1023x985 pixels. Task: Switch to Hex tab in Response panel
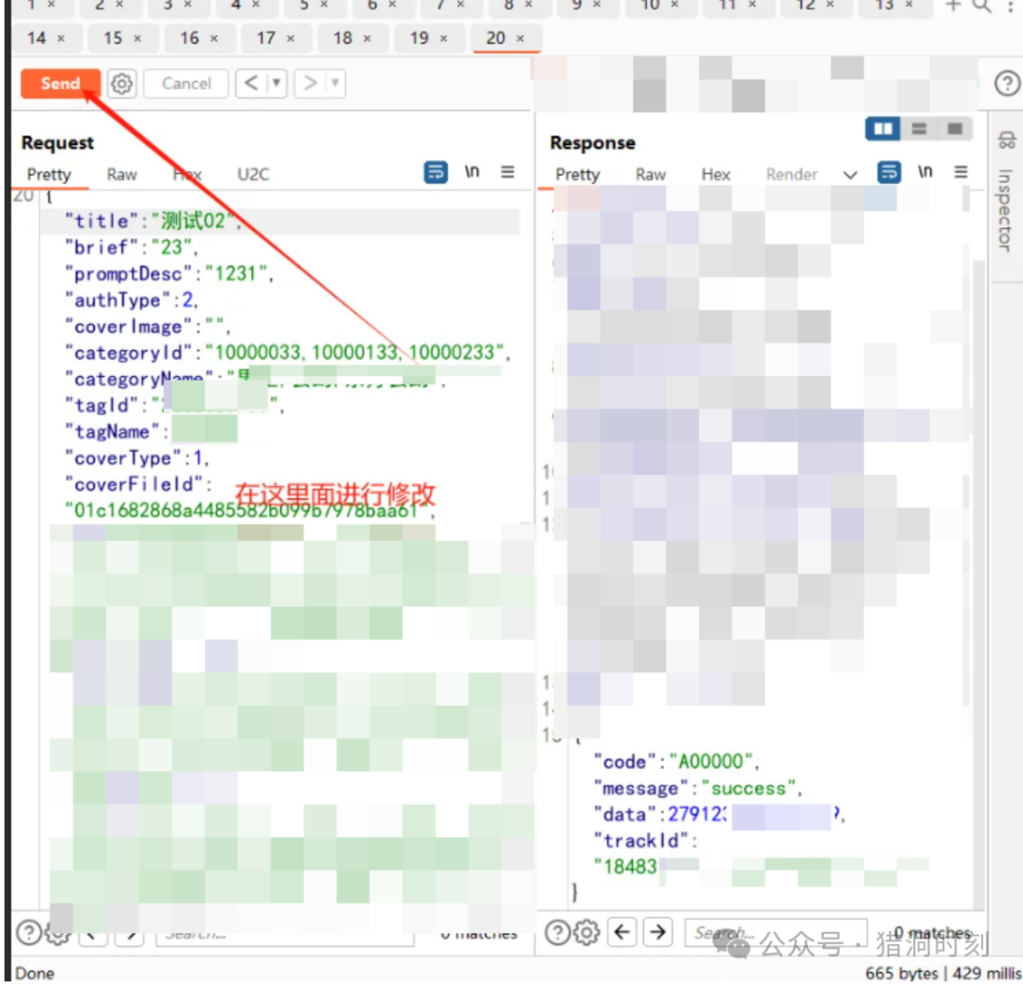pyautogui.click(x=716, y=174)
